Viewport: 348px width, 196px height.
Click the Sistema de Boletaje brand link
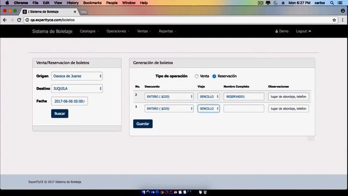[x=52, y=32]
